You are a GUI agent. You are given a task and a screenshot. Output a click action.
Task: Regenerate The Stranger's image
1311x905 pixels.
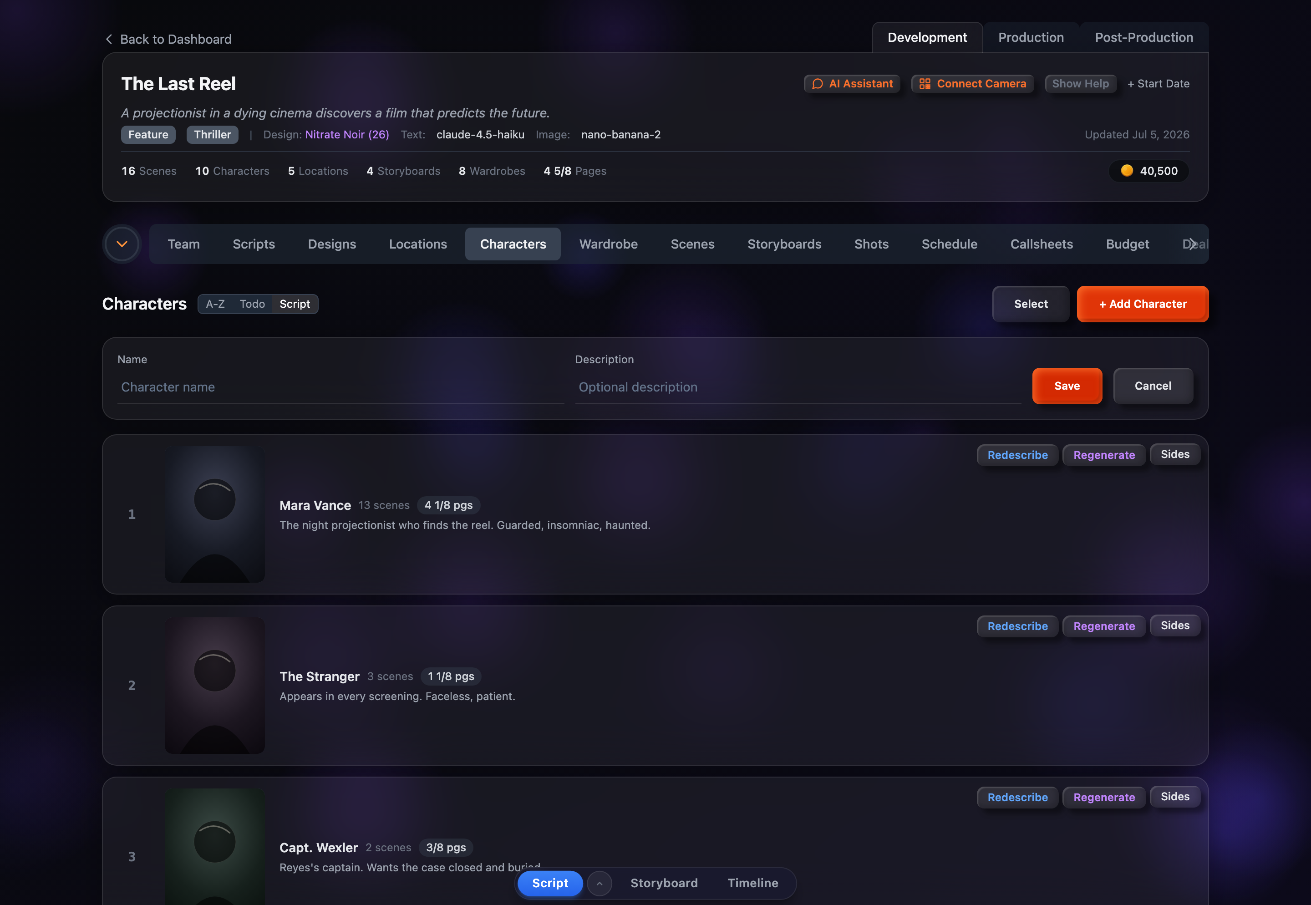coord(1104,626)
